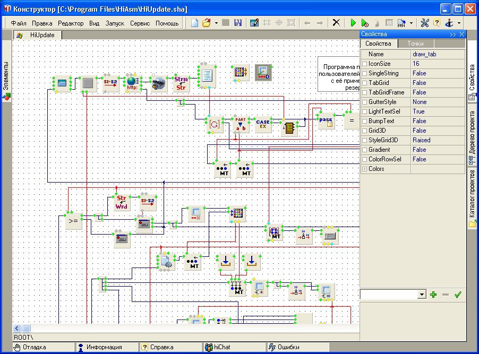The image size is (479, 354).
Task: Toggle the IconSize property checkbox
Action: (364, 64)
